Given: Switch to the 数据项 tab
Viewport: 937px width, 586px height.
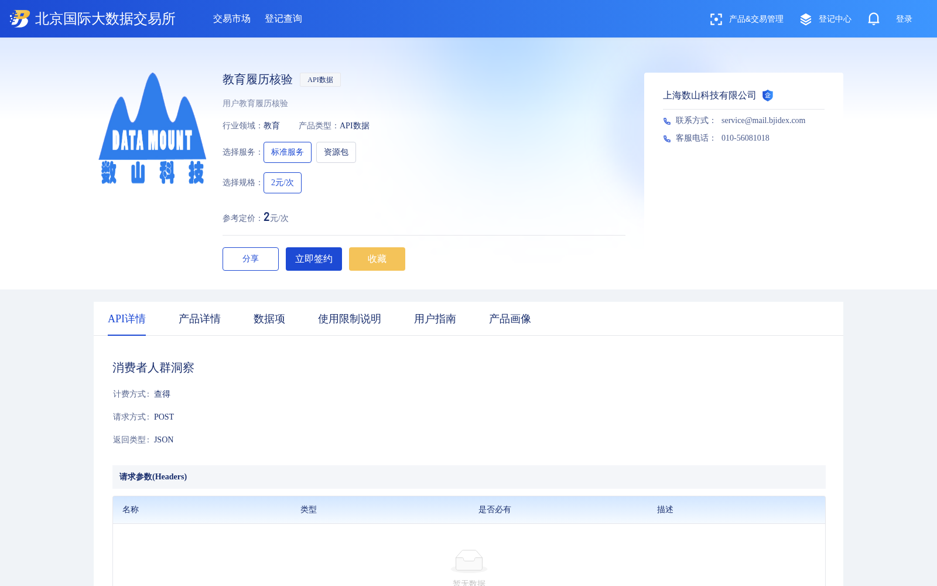Looking at the screenshot, I should (269, 319).
